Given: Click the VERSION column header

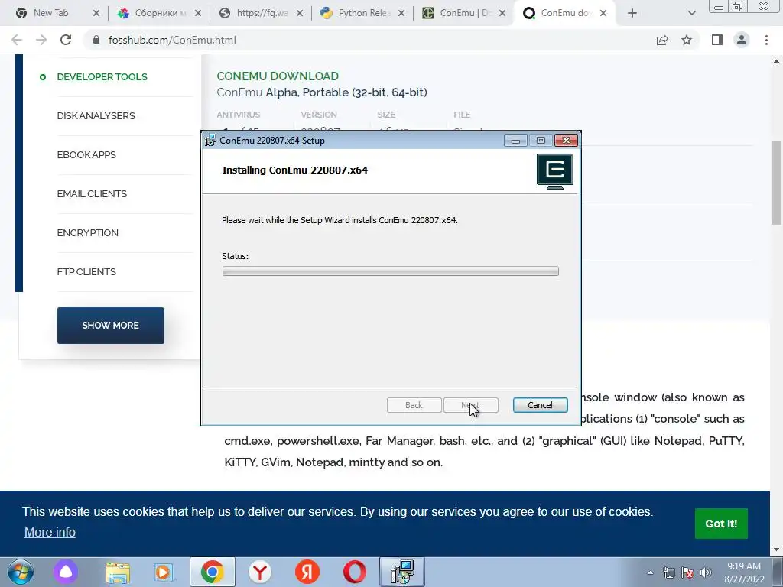Looking at the screenshot, I should coord(319,115).
